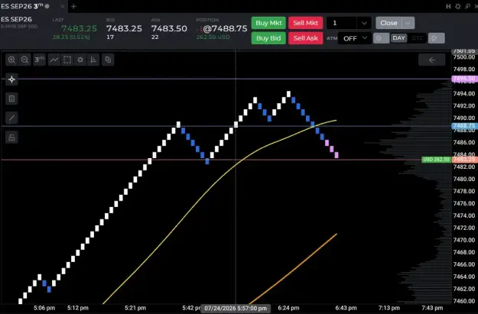Click the 7:43 pm time axis label
The height and width of the screenshot is (314, 478).
(432, 308)
